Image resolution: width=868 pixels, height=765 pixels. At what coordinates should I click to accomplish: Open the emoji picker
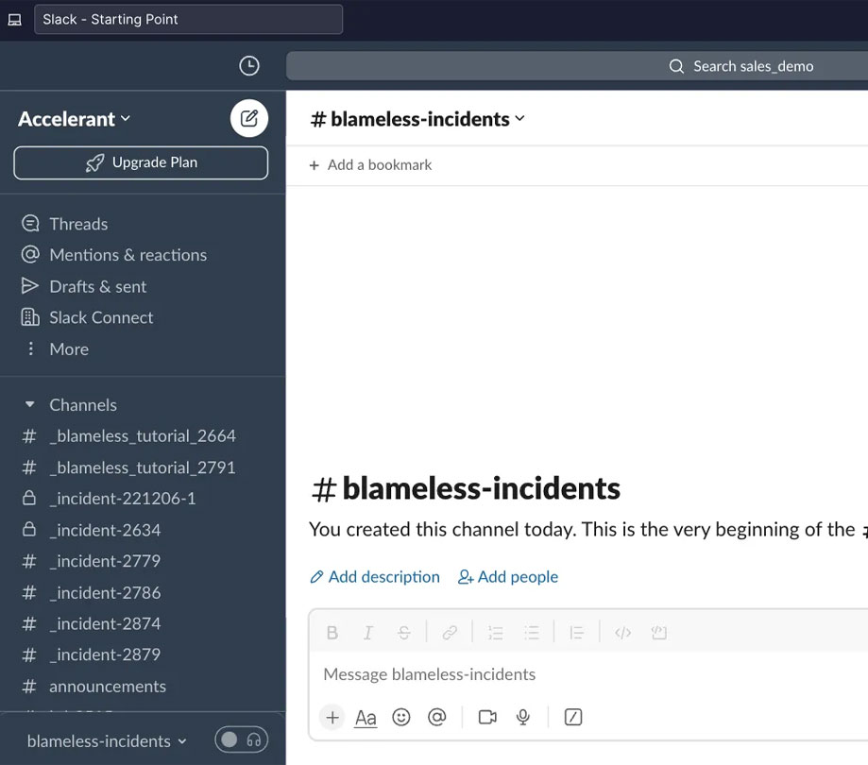[x=401, y=718]
